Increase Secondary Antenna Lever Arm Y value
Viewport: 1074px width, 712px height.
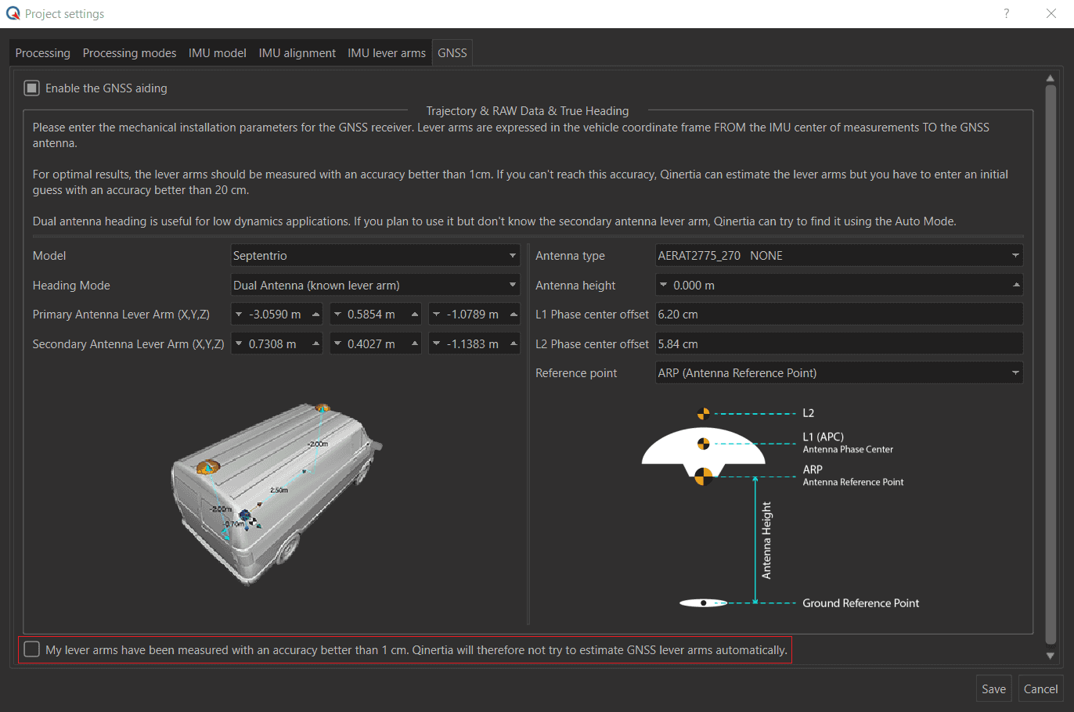(415, 344)
